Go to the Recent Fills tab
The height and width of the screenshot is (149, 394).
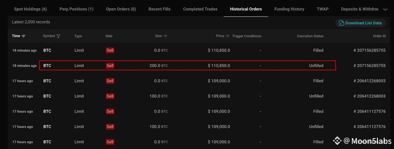pyautogui.click(x=159, y=9)
